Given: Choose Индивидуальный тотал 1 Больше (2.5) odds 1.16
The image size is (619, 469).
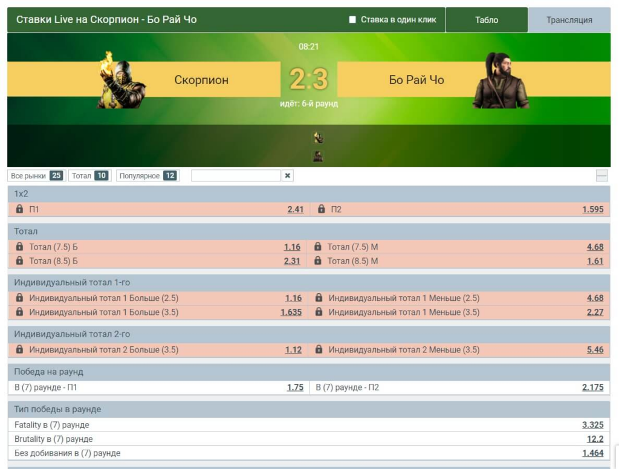Looking at the screenshot, I should [x=293, y=299].
